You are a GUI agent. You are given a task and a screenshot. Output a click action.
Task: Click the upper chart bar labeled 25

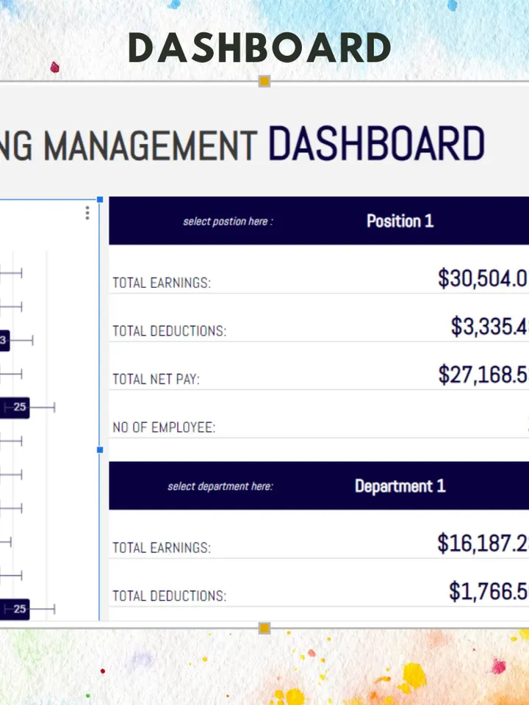(x=15, y=408)
